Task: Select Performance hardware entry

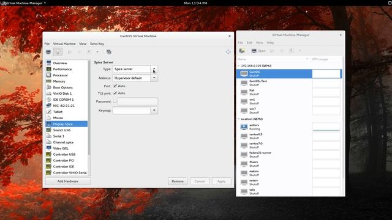Action: (x=67, y=69)
